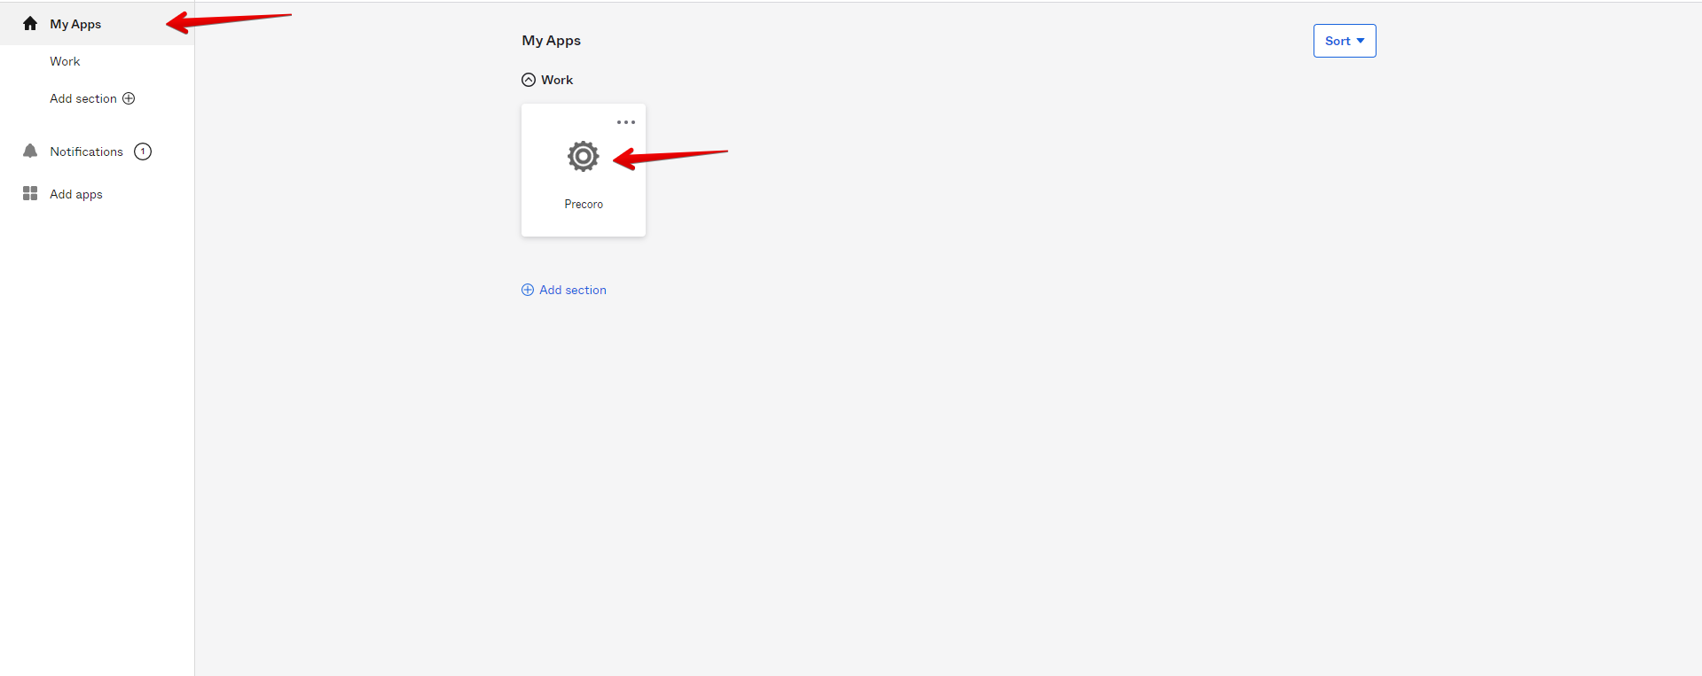Open Add apps in the sidebar
This screenshot has width=1702, height=676.
(76, 194)
